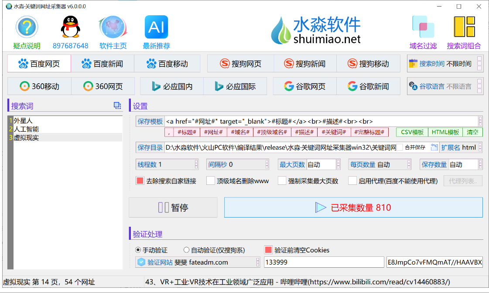Click the 疑点说明 question mark icon
489x293 pixels.
(x=27, y=27)
